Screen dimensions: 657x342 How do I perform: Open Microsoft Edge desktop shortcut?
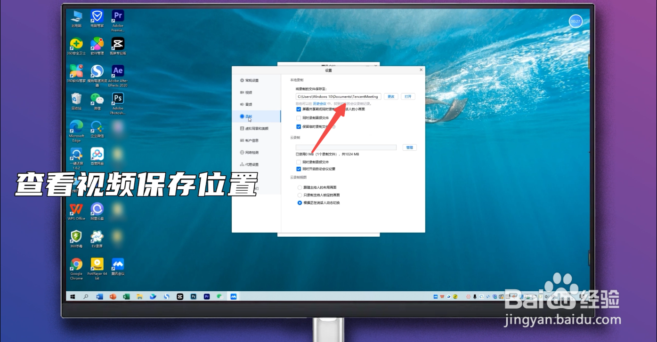[x=76, y=131]
